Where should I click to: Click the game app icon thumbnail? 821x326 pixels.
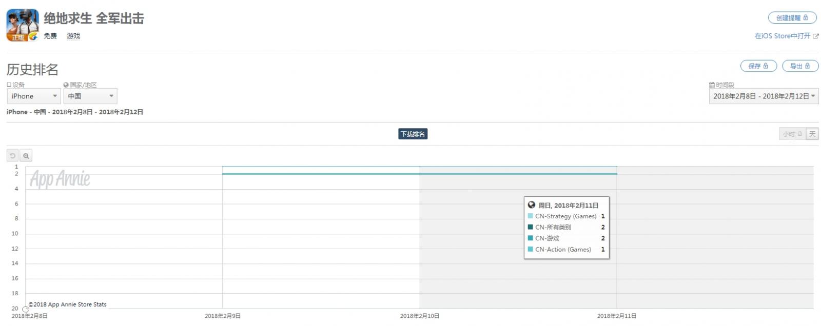23,25
